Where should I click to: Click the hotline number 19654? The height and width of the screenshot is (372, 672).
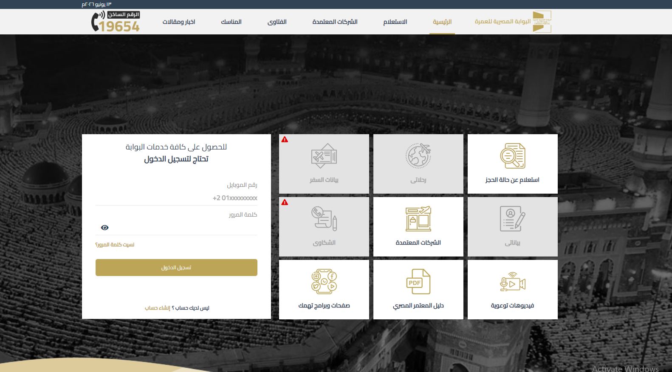click(119, 26)
